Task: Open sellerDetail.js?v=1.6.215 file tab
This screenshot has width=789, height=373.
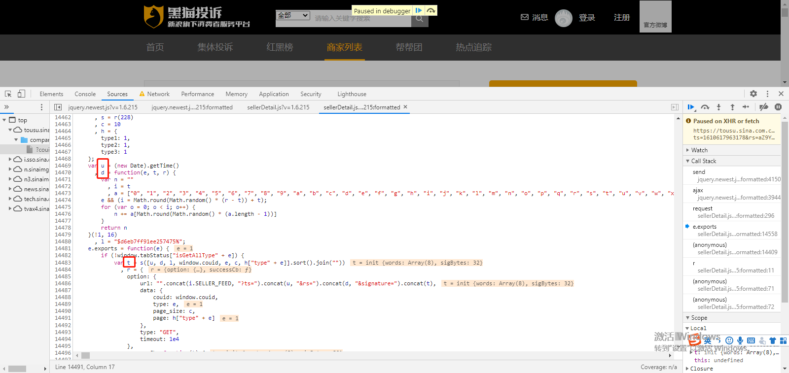Action: click(278, 107)
